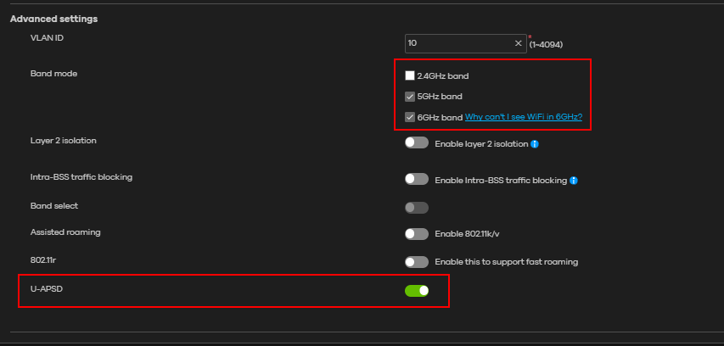Open info icon beside layer 2 isolation
Screen dimensions: 724x346
[x=535, y=144]
